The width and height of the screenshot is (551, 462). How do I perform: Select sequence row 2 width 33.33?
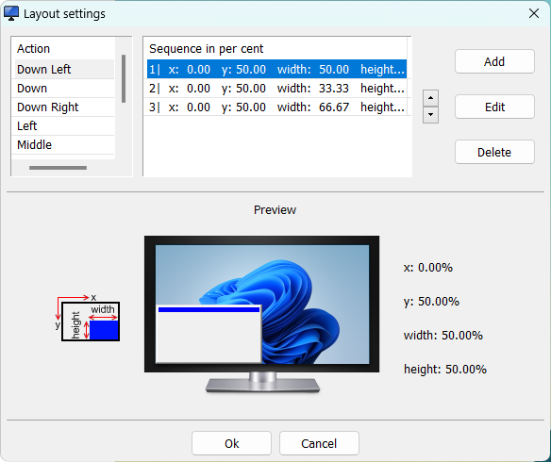pyautogui.click(x=276, y=88)
